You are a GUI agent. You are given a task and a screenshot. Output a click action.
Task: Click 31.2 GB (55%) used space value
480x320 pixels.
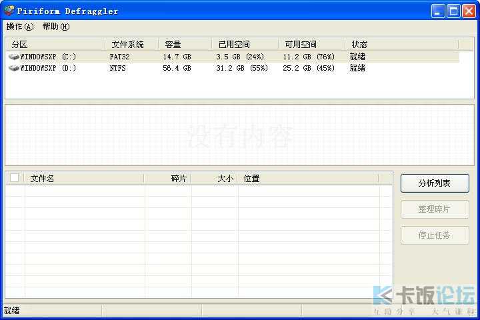point(242,68)
